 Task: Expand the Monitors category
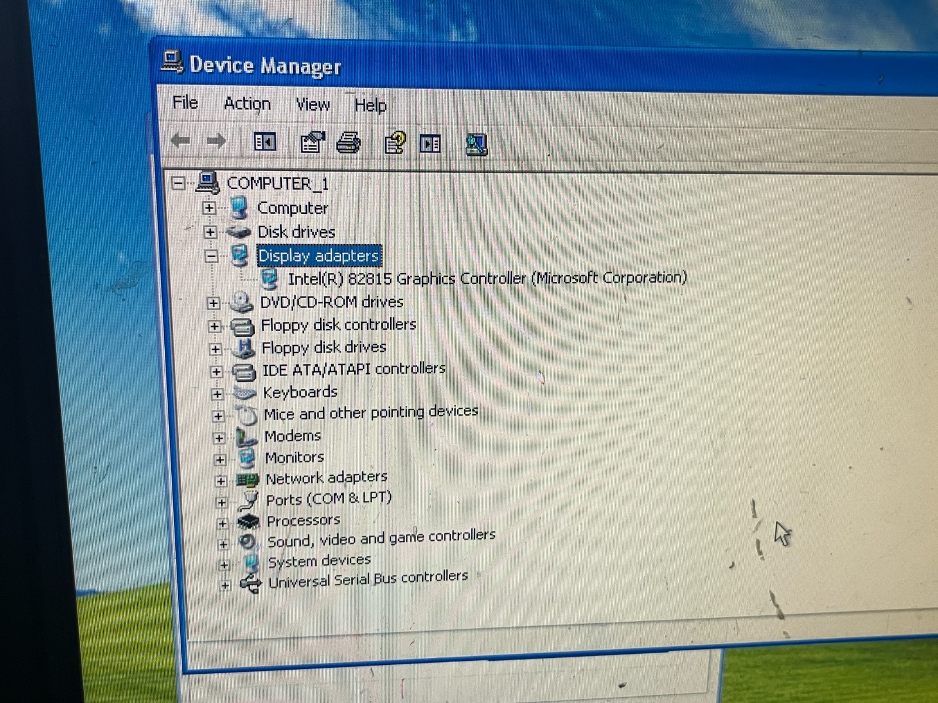tap(220, 459)
